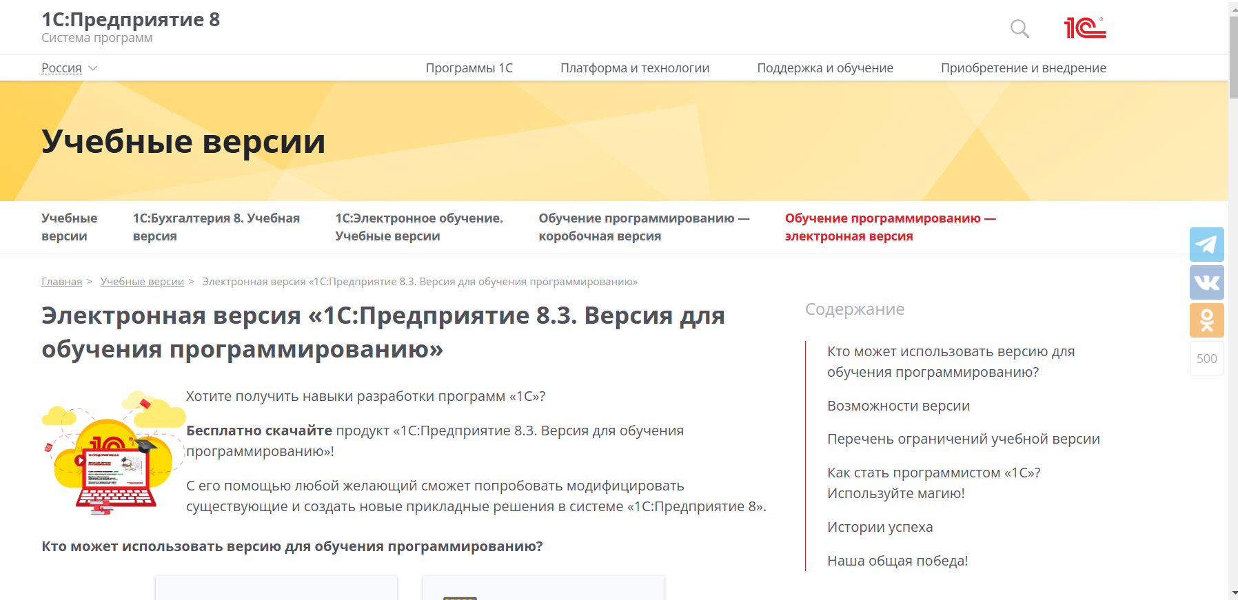
Task: Click the scrollbar down arrow
Action: [1233, 593]
